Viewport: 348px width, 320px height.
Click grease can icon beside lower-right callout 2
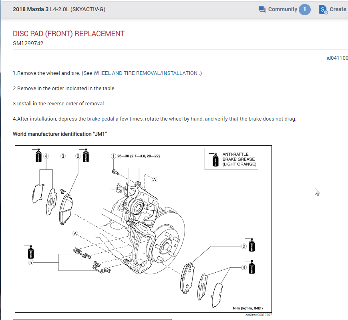coord(252,245)
